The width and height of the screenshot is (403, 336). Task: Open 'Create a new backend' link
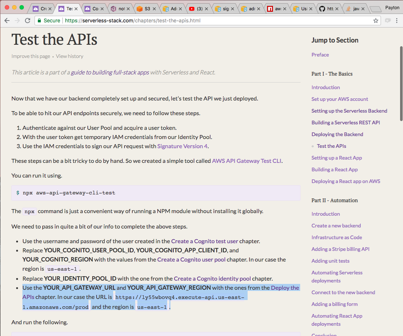tap(336, 226)
